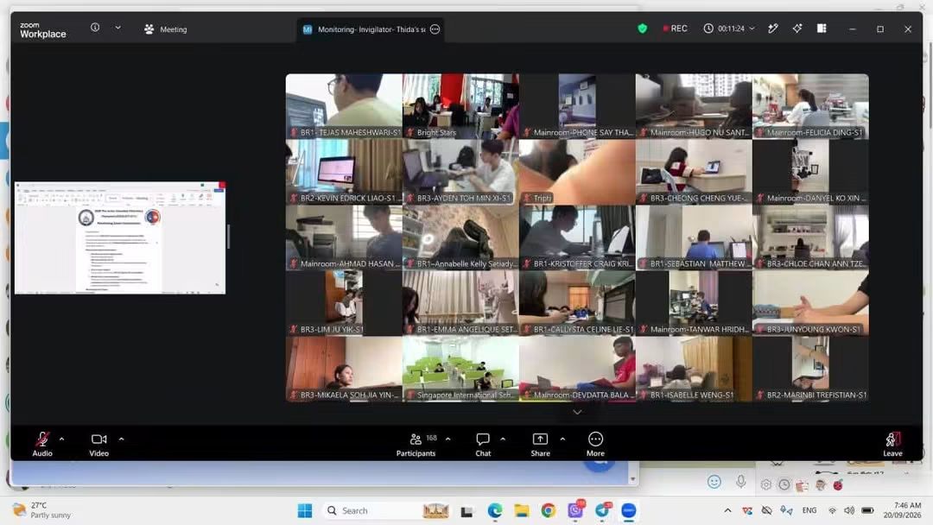Image resolution: width=933 pixels, height=525 pixels.
Task: Open the video options arrow beside Video
Action: click(122, 440)
